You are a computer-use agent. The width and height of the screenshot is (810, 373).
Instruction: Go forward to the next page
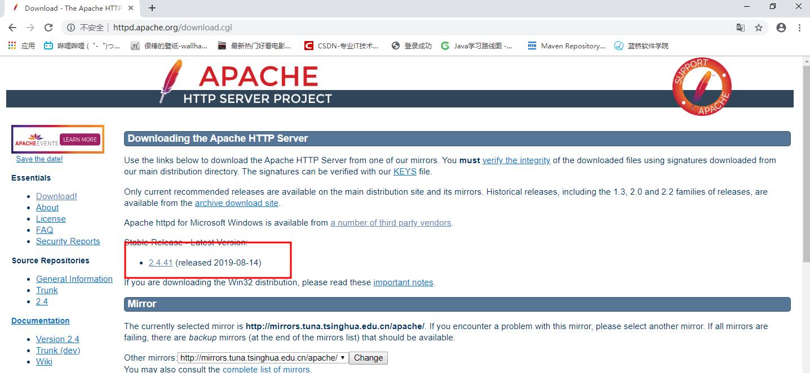[x=30, y=28]
